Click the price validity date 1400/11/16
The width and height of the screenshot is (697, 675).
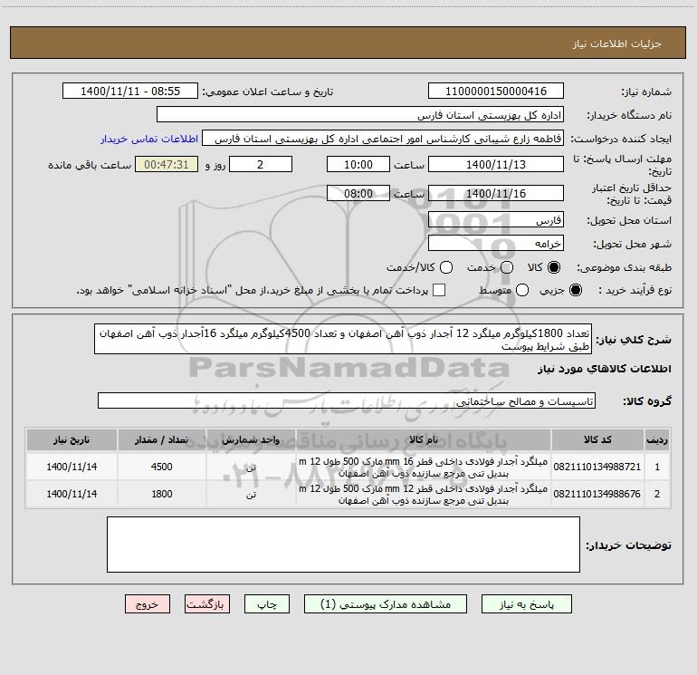point(496,193)
